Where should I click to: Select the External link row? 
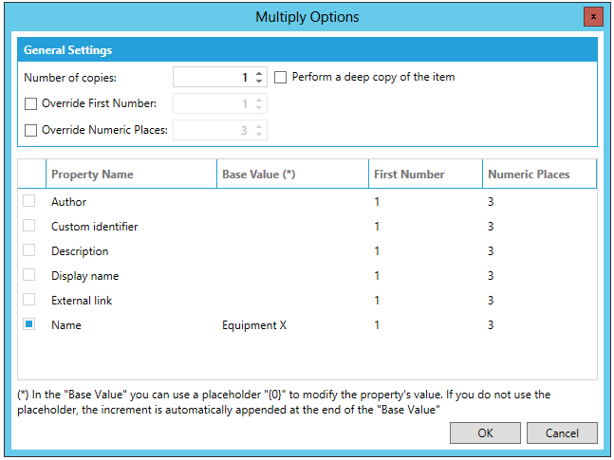pyautogui.click(x=84, y=301)
